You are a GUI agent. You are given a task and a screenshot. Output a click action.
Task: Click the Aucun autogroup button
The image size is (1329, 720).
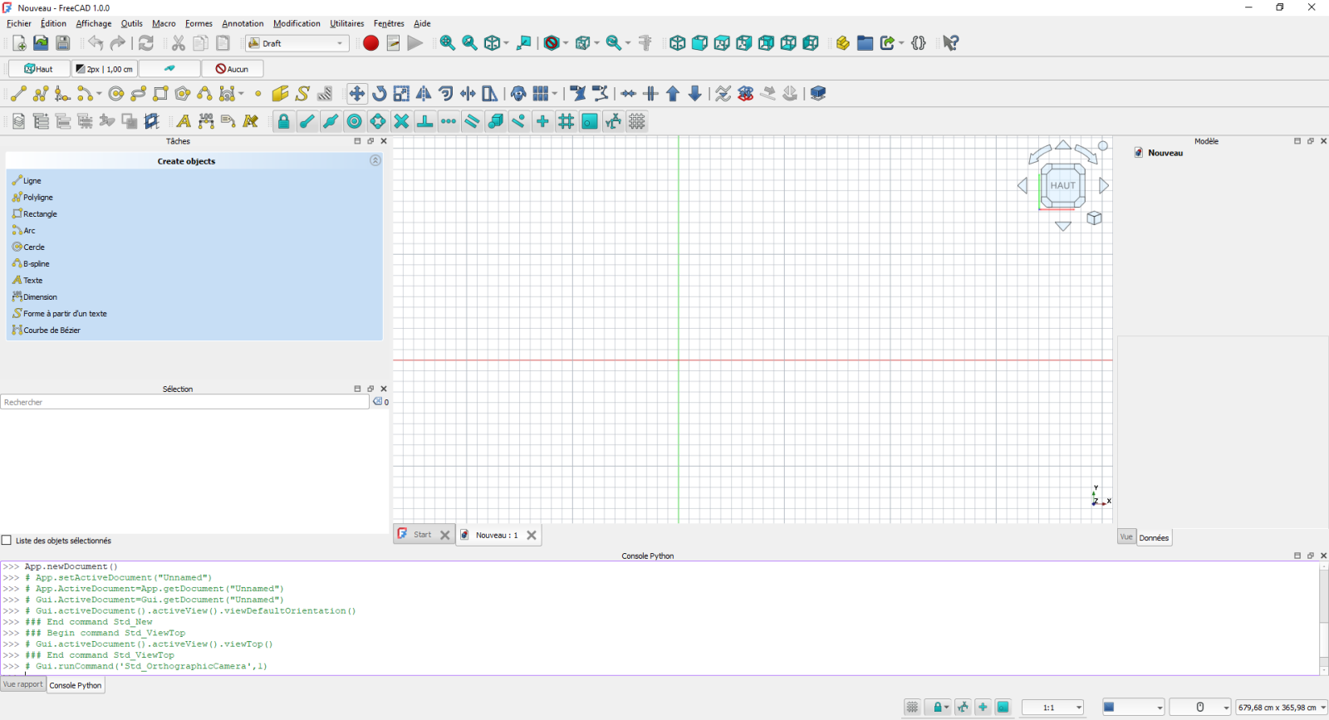point(233,69)
